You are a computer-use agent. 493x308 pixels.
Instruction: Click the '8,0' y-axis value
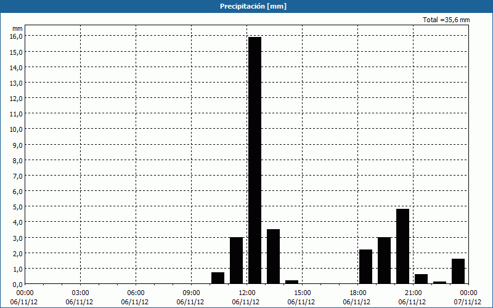17,160
